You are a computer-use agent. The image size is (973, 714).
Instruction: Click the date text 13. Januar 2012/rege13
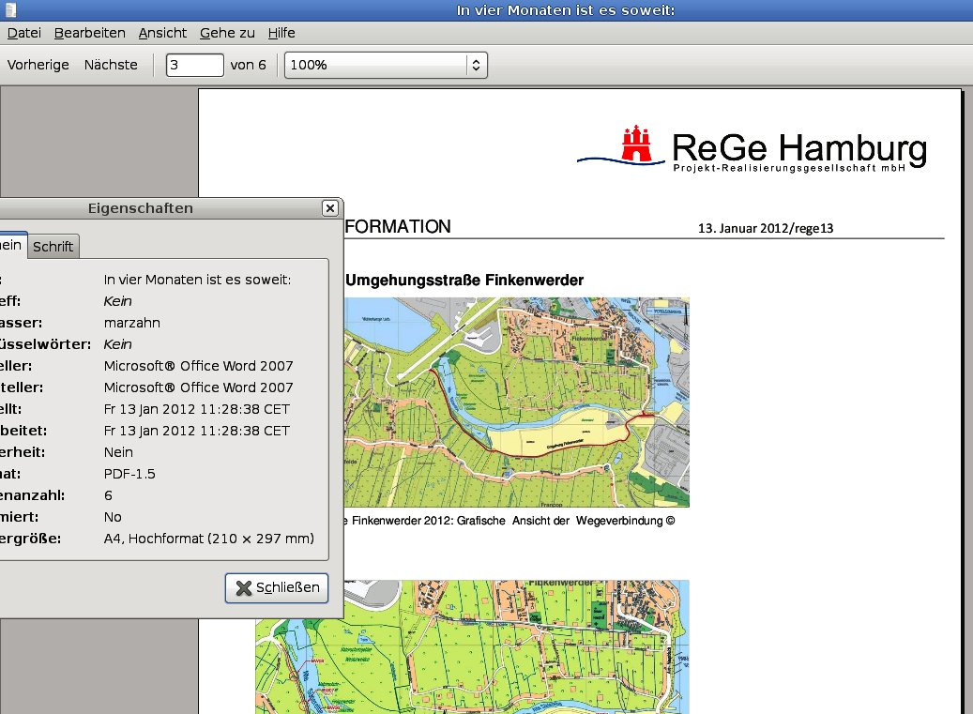766,228
